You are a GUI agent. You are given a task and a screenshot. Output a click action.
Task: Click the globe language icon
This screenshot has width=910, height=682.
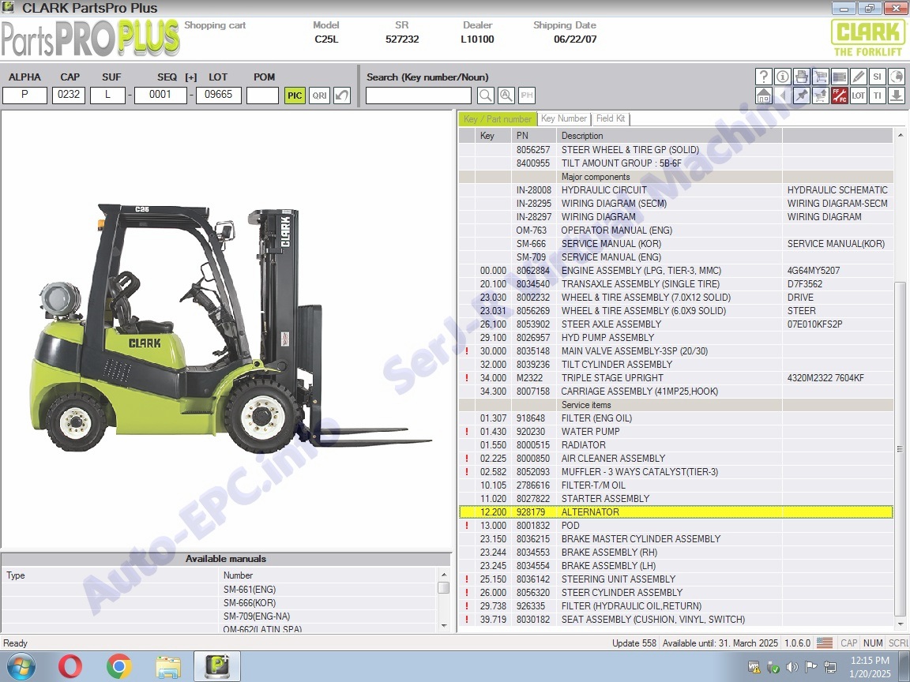[x=896, y=77]
